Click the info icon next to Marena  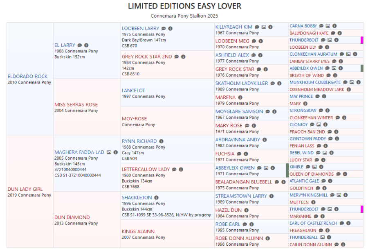coord(240,97)
